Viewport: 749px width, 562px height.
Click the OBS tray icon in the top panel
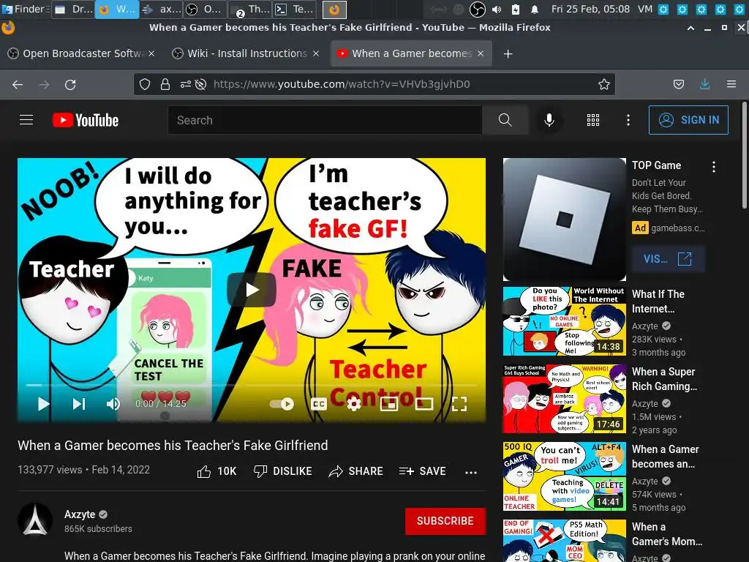pos(477,9)
